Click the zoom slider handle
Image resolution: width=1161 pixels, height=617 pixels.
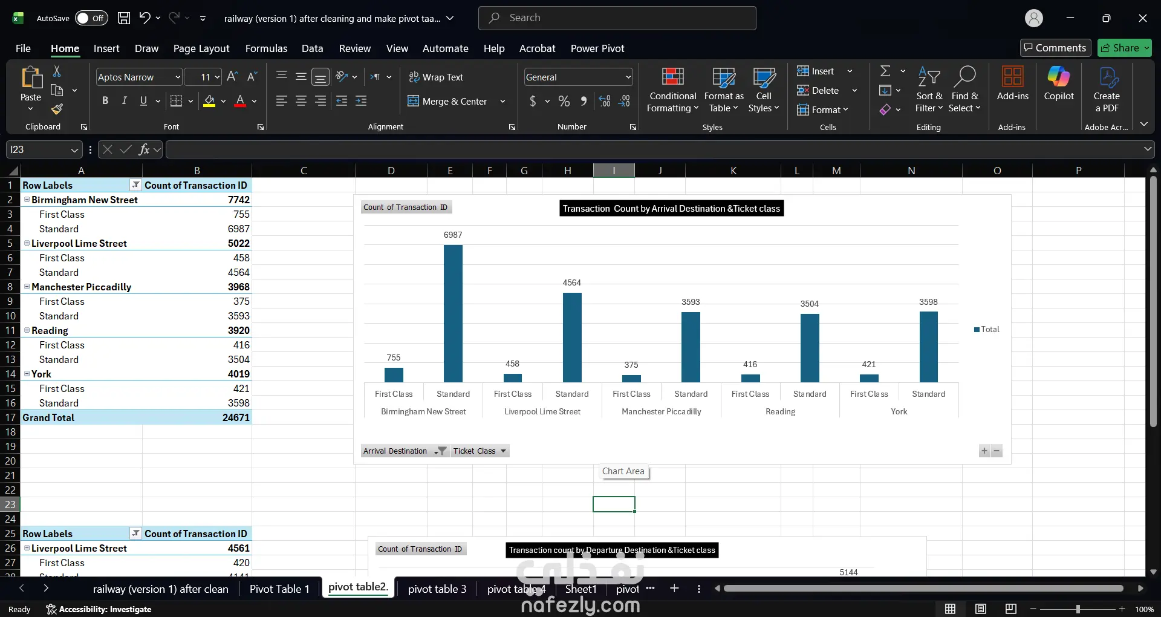(x=1078, y=609)
